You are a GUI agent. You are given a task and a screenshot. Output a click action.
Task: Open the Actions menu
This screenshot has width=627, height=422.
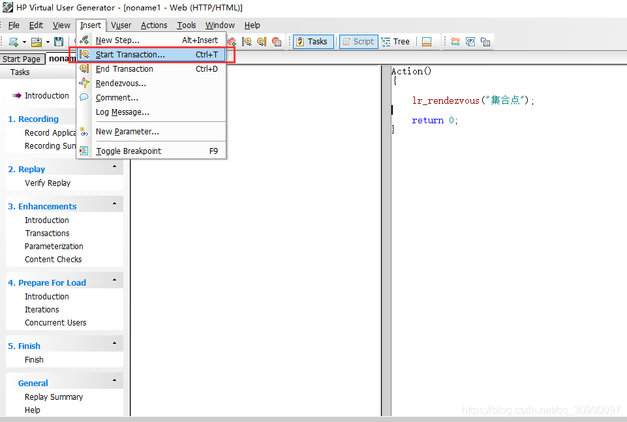(154, 25)
